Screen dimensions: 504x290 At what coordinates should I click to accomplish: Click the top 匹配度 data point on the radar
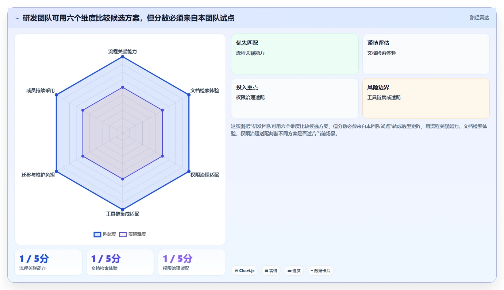click(x=123, y=57)
